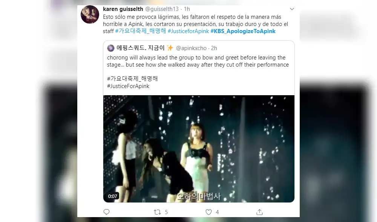The height and width of the screenshot is (222, 377).
Task: Open karen guisselth's profile avatar
Action: coord(90,11)
